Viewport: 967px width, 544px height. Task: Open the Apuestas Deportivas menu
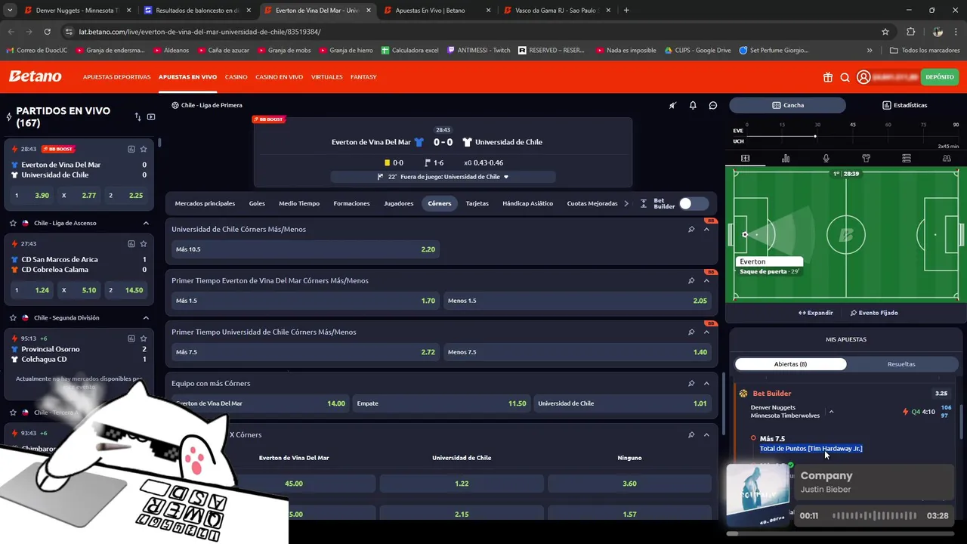click(116, 77)
